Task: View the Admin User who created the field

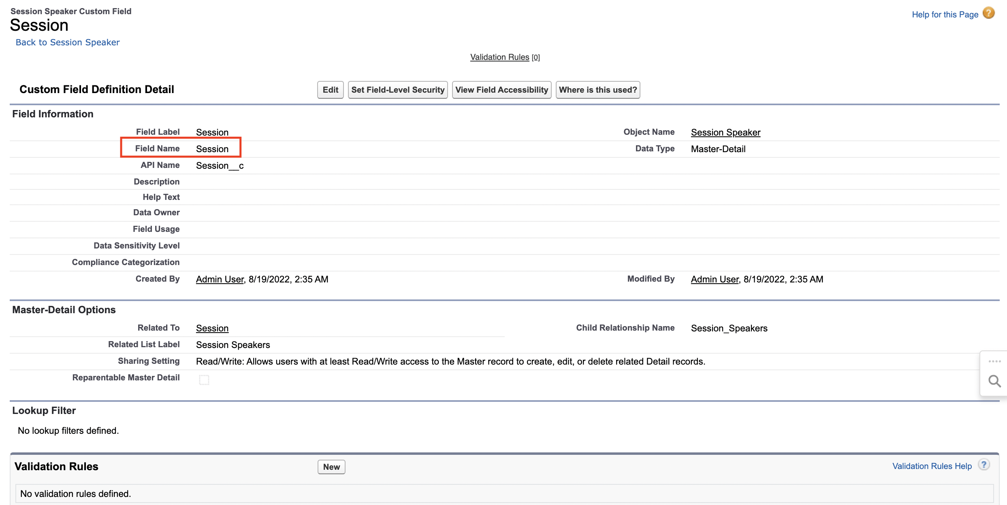Action: [220, 279]
